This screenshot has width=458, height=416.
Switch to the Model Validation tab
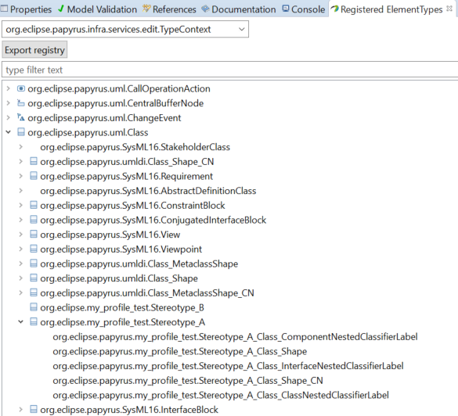pos(97,9)
